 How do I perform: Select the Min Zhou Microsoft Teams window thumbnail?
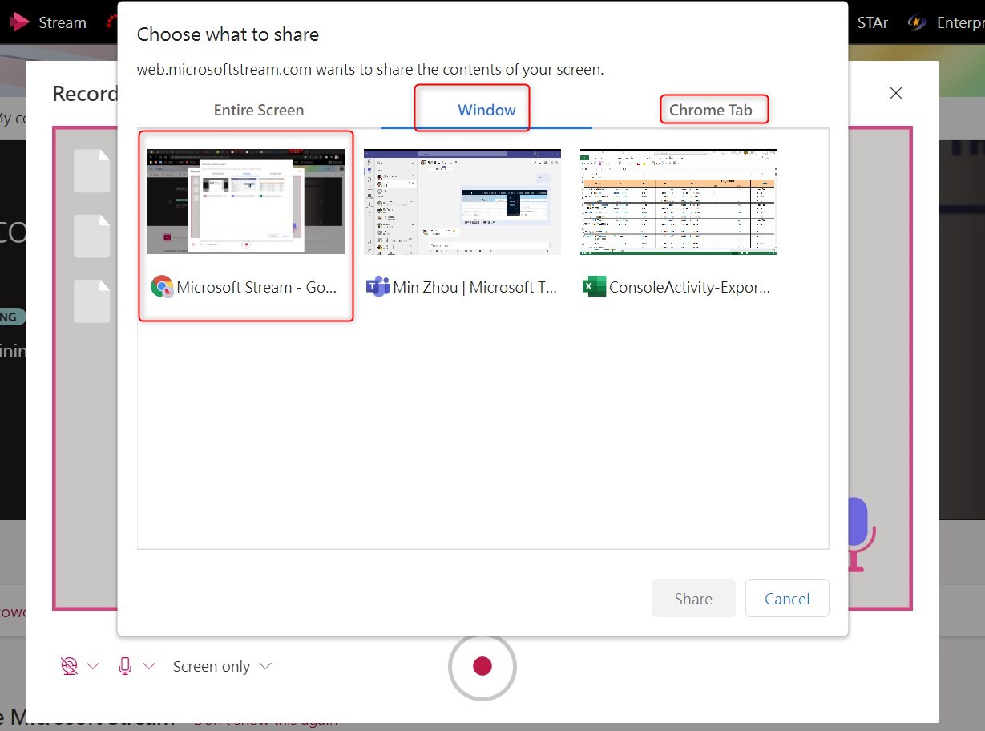pyautogui.click(x=462, y=201)
